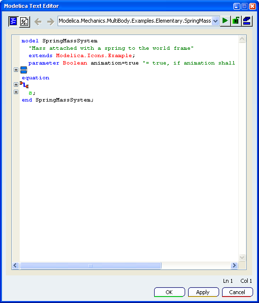Go back with the left arrow
Screen dimensions: 259x303
(x=38, y=22)
